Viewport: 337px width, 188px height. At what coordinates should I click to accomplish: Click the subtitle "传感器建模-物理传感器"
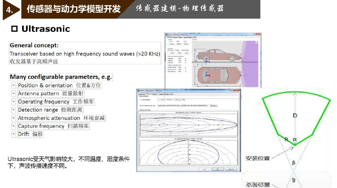[x=180, y=9]
